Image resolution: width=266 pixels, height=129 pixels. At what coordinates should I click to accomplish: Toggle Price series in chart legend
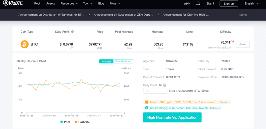point(65,122)
